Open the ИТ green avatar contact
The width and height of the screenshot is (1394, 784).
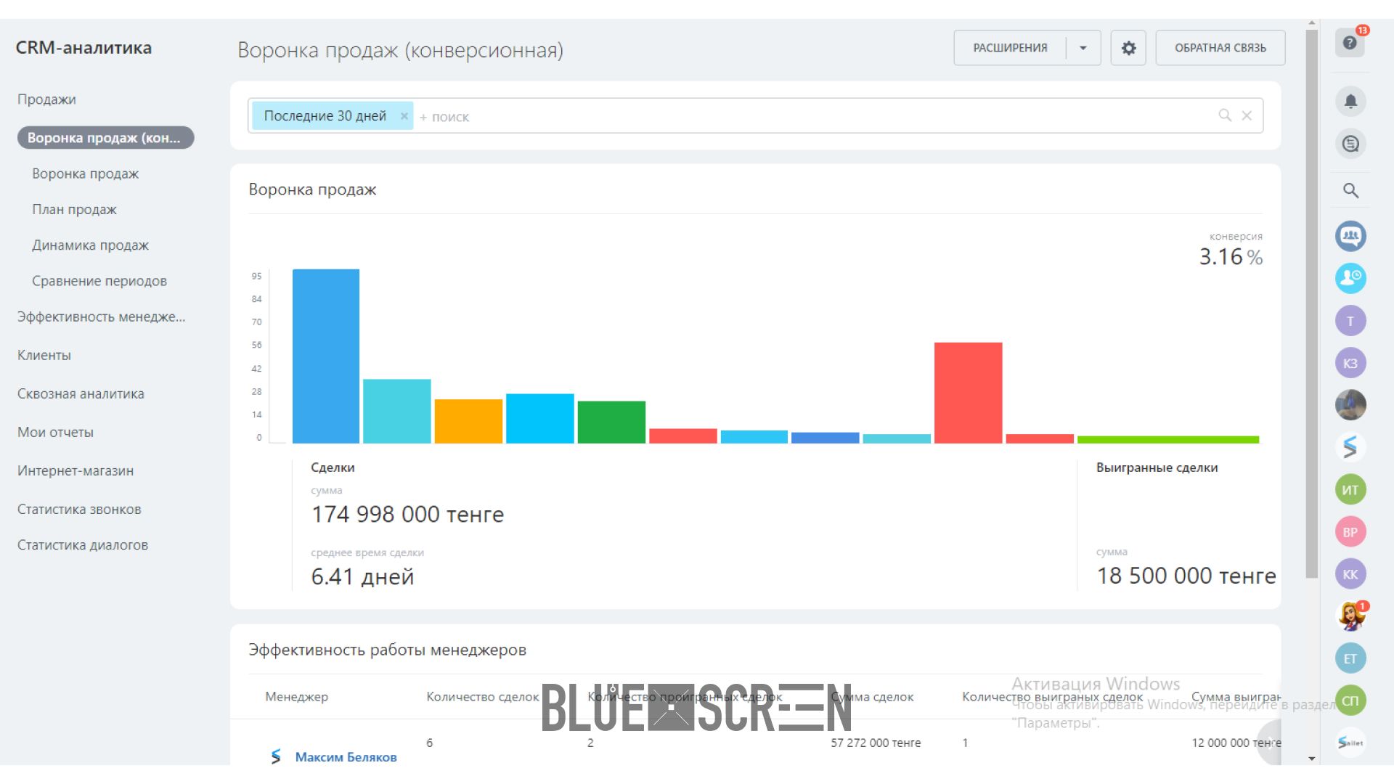[1350, 489]
